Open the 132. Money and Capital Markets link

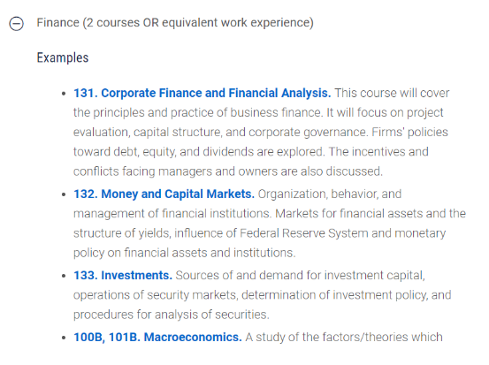(x=164, y=194)
